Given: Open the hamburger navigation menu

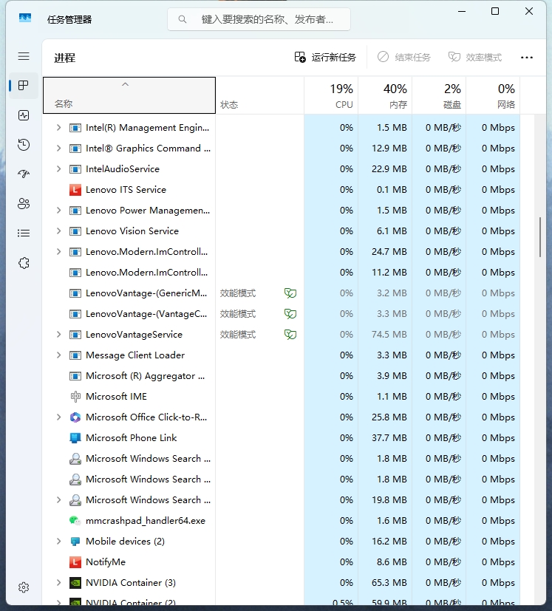Looking at the screenshot, I should click(24, 56).
